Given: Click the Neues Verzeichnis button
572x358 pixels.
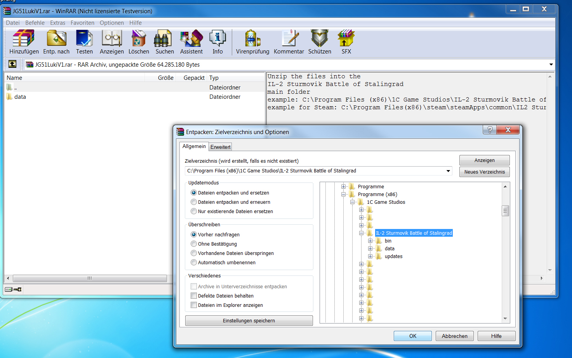Looking at the screenshot, I should (x=485, y=172).
